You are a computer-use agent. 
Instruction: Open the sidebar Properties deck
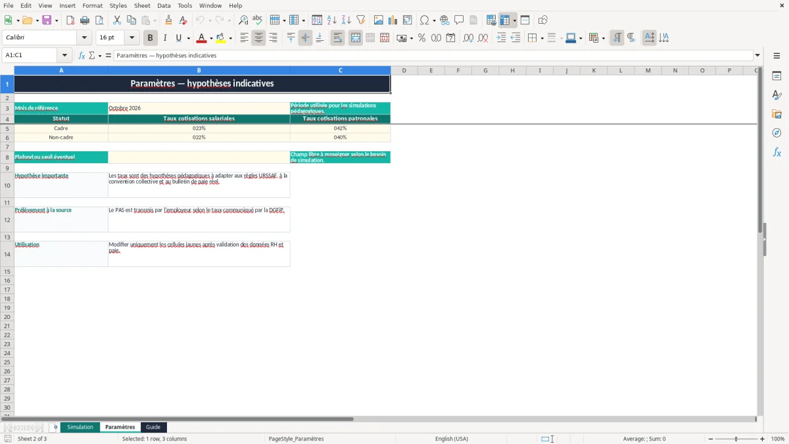coord(777,76)
